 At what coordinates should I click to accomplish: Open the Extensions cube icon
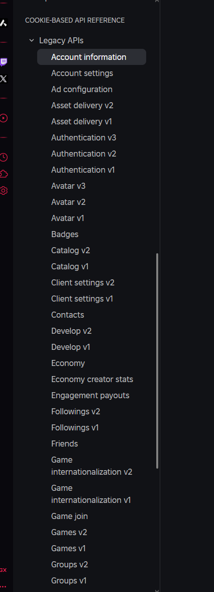tap(4, 174)
